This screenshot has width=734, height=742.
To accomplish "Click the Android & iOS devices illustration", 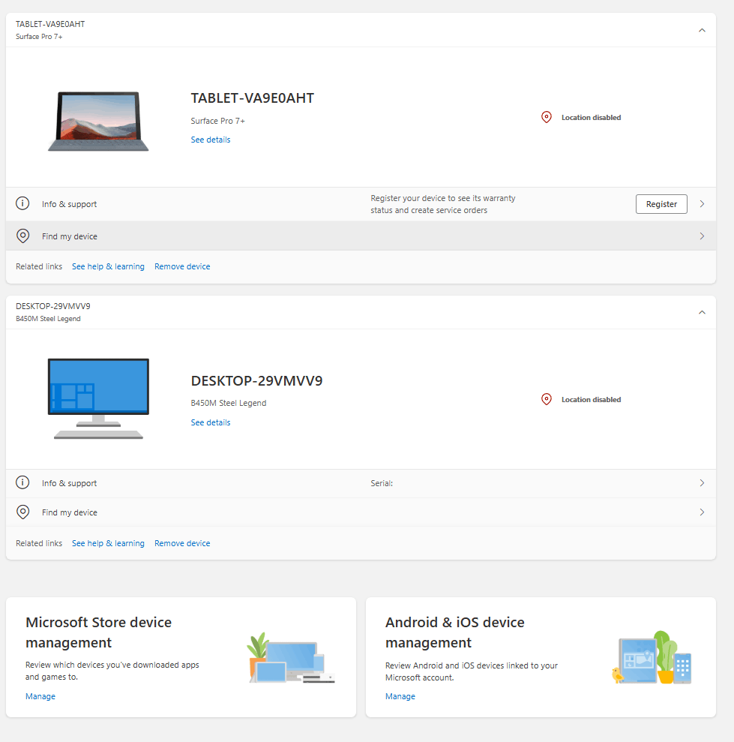I will pyautogui.click(x=652, y=657).
